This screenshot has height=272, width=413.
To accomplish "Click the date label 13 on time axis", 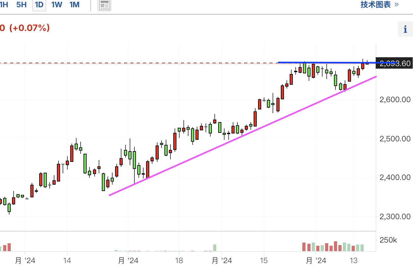I will click(x=354, y=261).
